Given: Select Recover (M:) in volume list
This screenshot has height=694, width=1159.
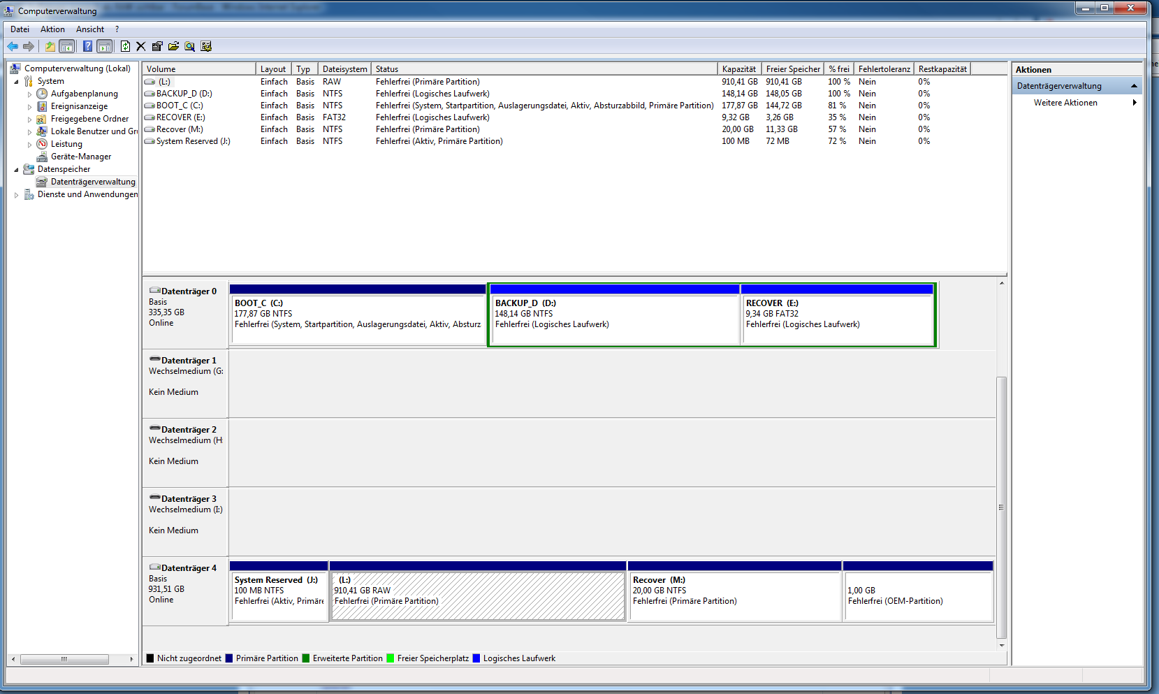Looking at the screenshot, I should click(180, 129).
